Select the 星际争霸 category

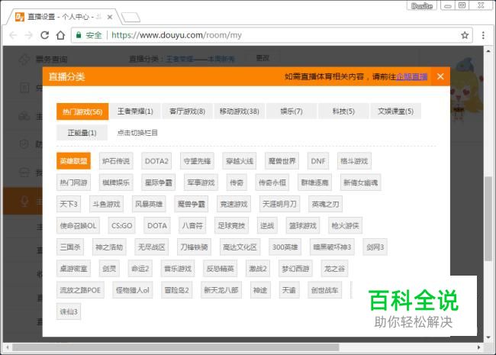(158, 182)
